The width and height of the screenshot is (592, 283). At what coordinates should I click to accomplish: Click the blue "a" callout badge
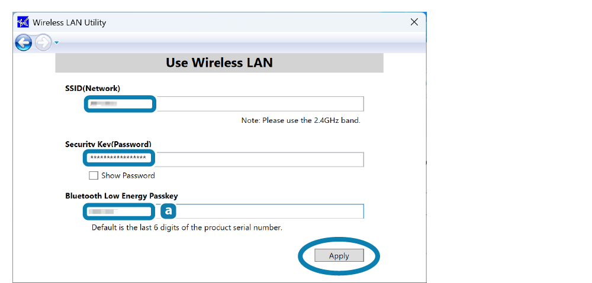point(169,210)
